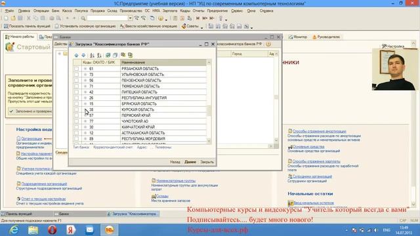Open Internet Explorer from the taskbar
Viewport: 420px width, 236px height.
pos(14,230)
